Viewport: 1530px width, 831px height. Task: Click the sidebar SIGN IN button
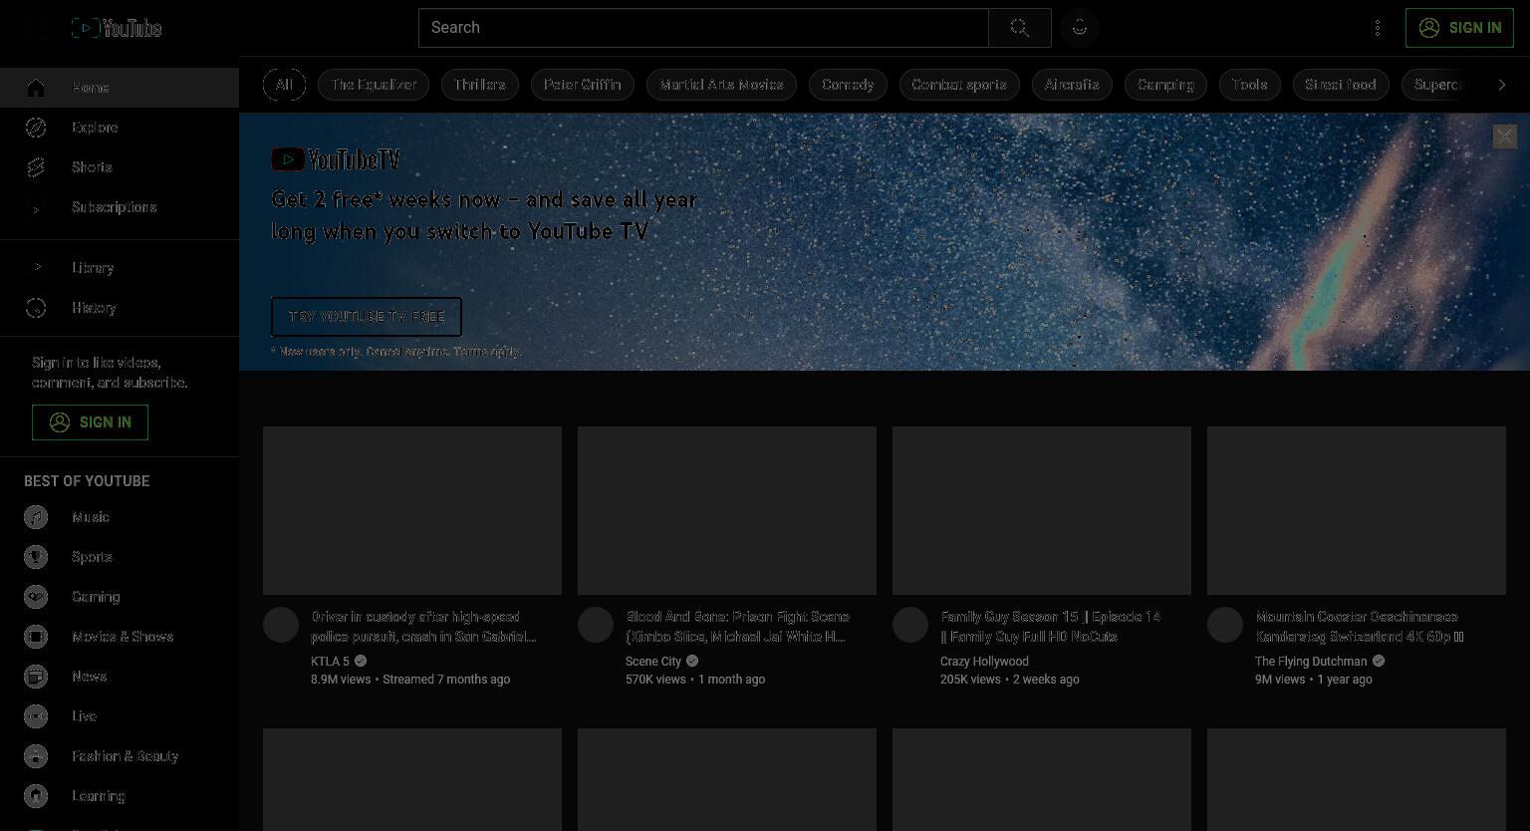coord(90,422)
